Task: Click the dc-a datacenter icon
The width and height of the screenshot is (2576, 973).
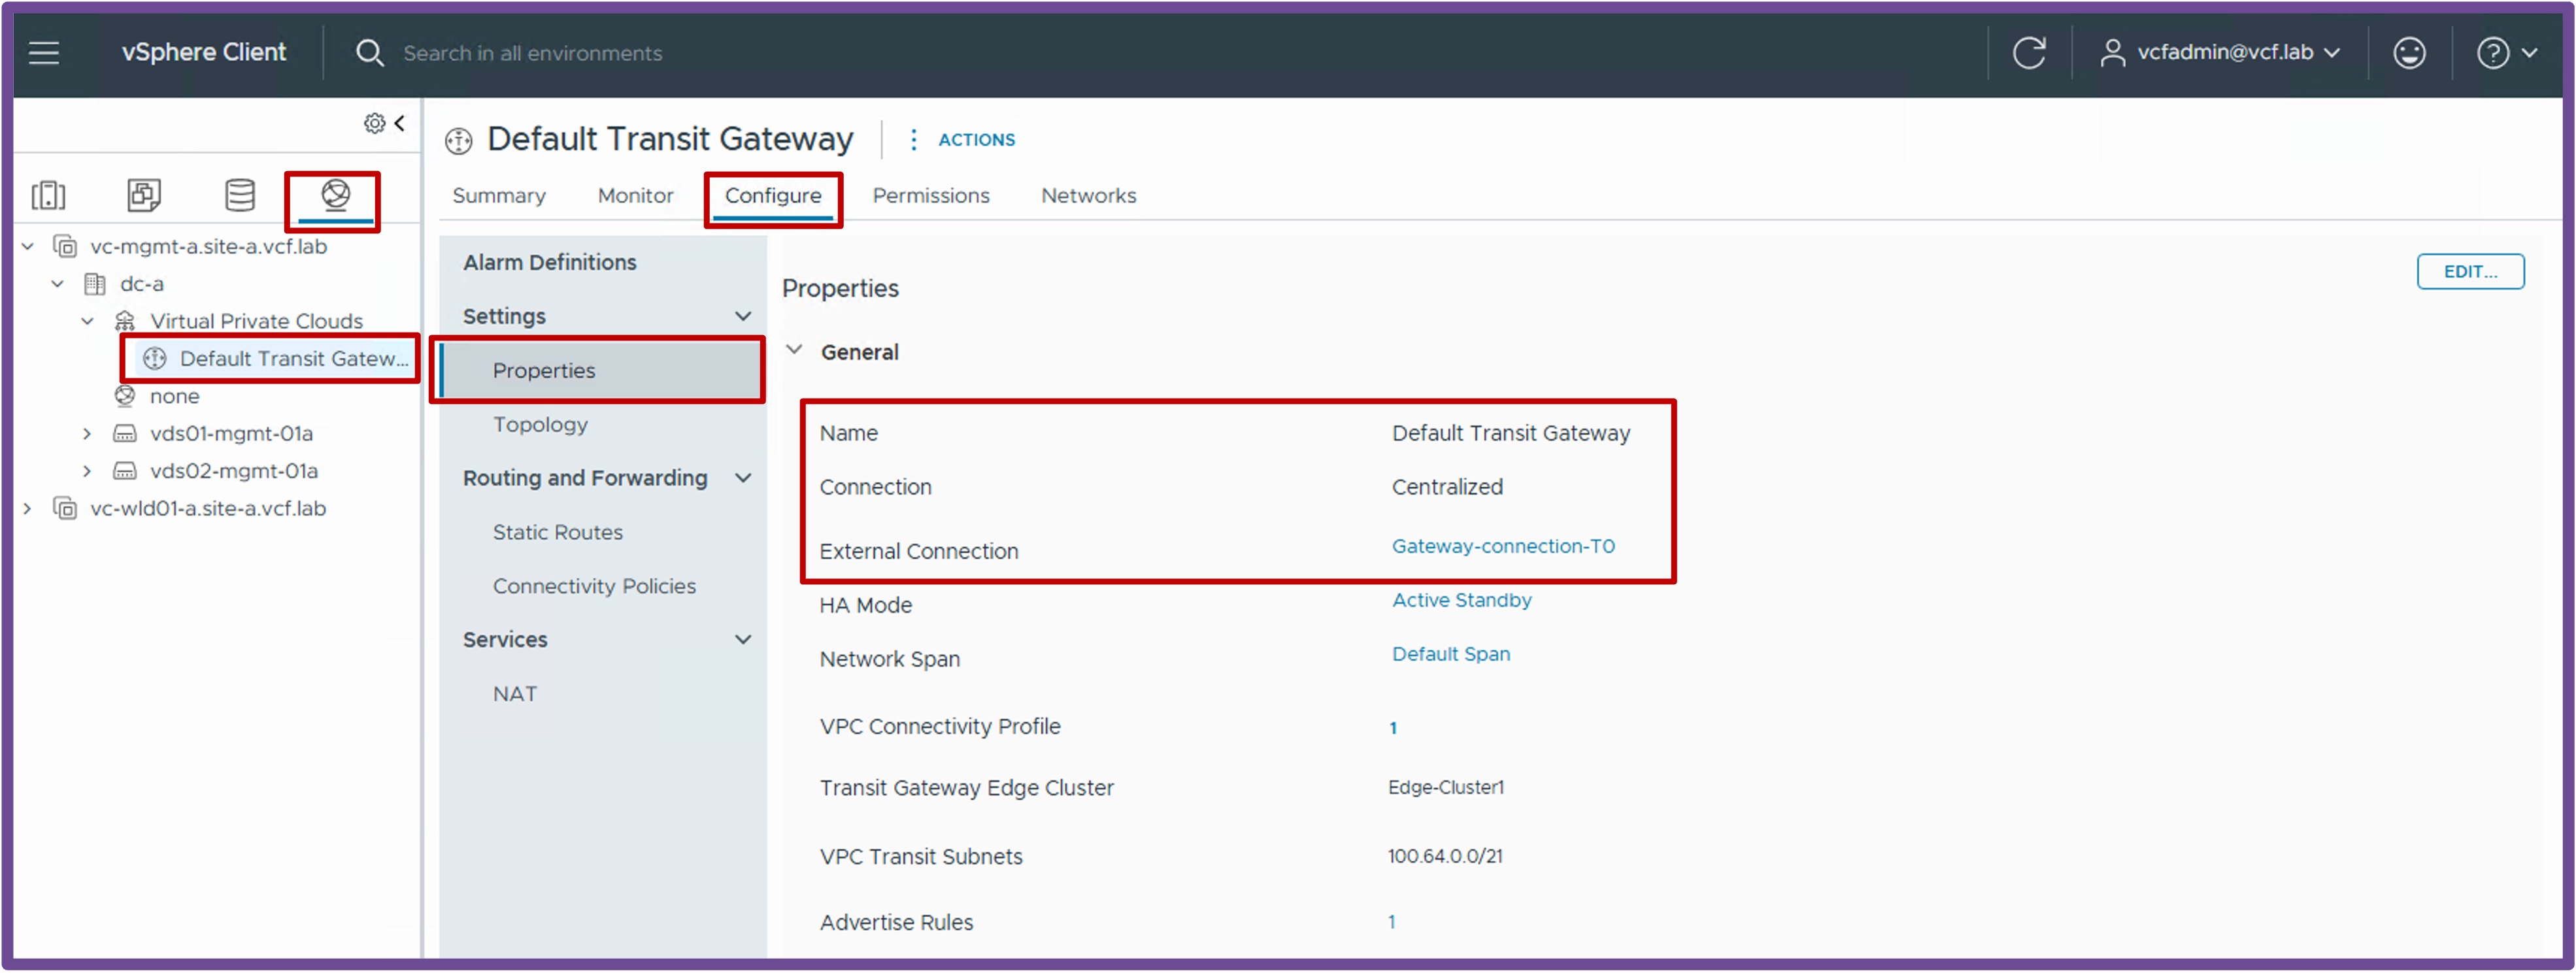Action: pos(95,284)
